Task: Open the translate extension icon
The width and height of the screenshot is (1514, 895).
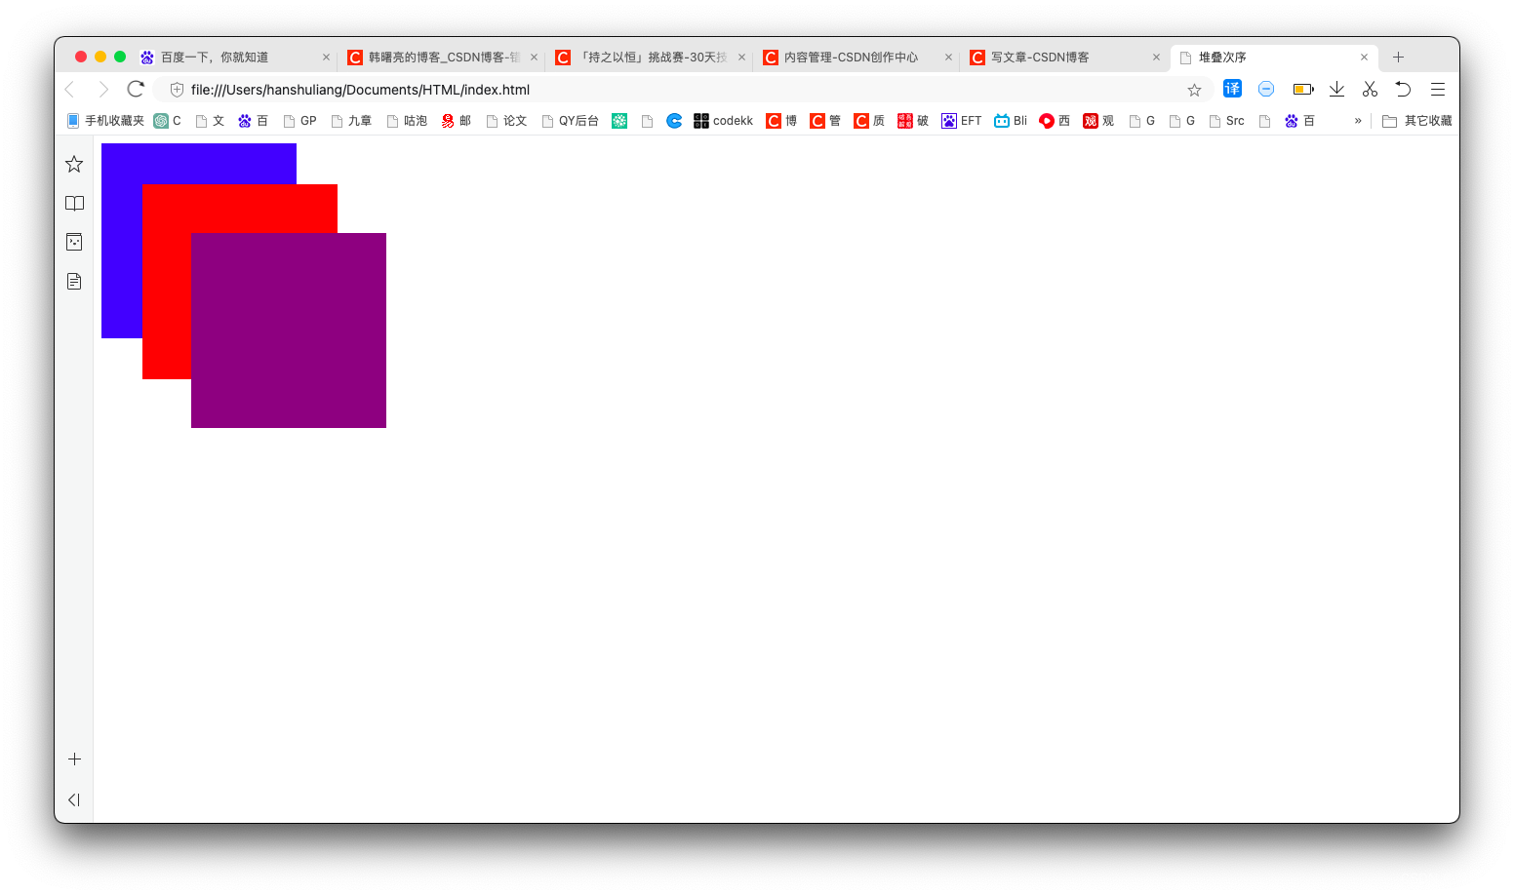Action: (x=1232, y=89)
